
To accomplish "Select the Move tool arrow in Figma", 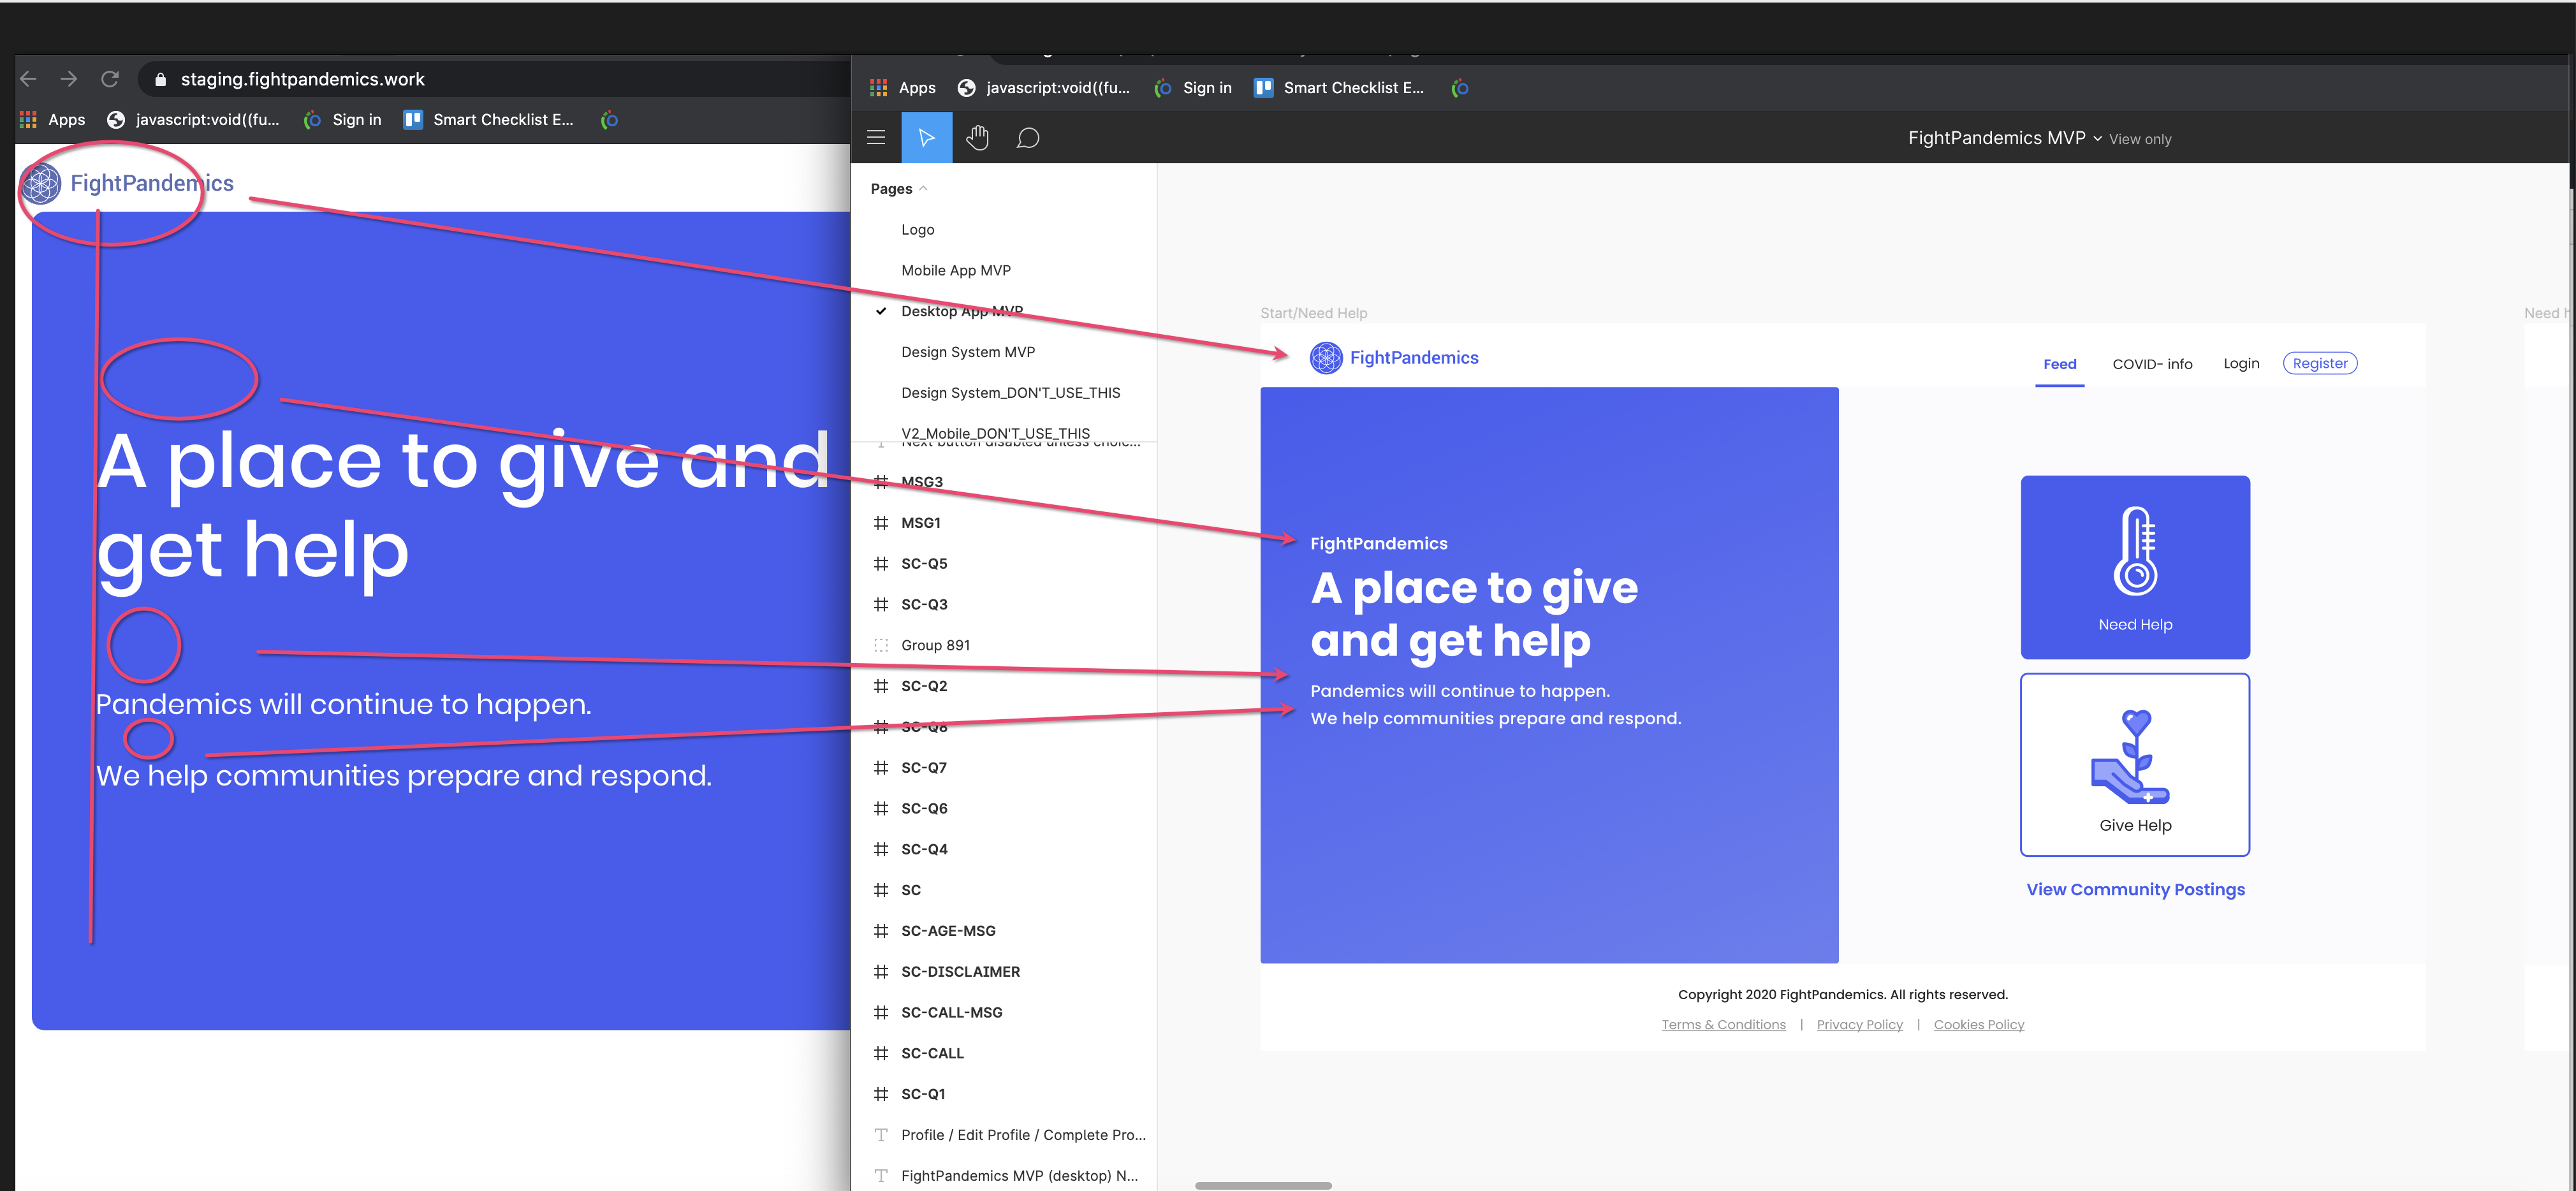I will [x=926, y=138].
